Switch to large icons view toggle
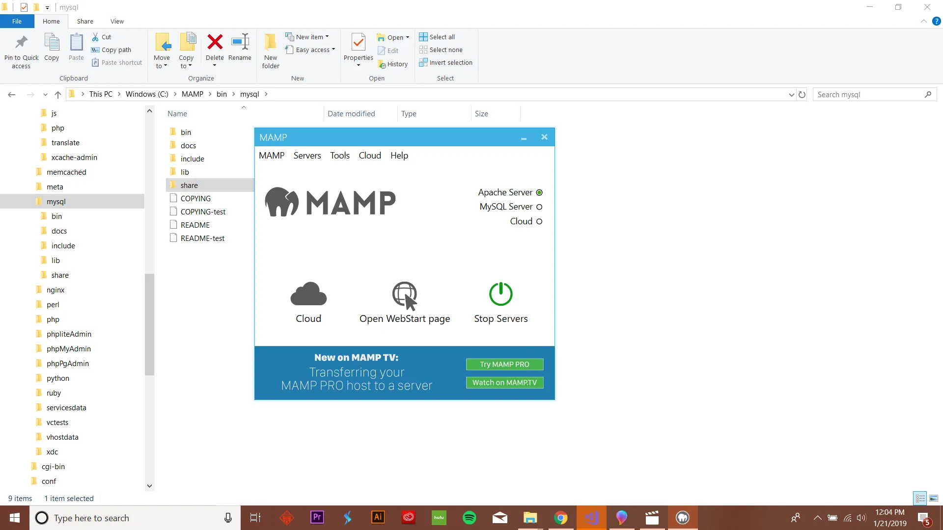 click(x=934, y=499)
